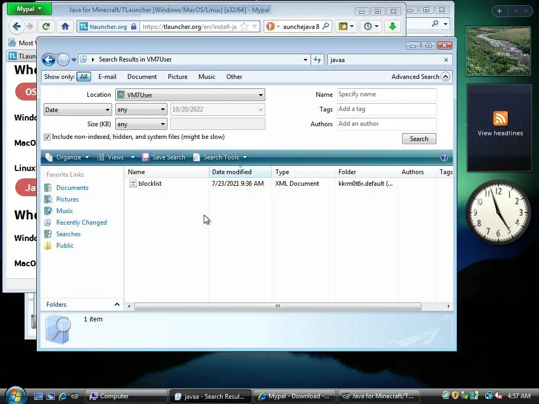Filter results to Document only
The height and width of the screenshot is (404, 539).
(x=142, y=77)
